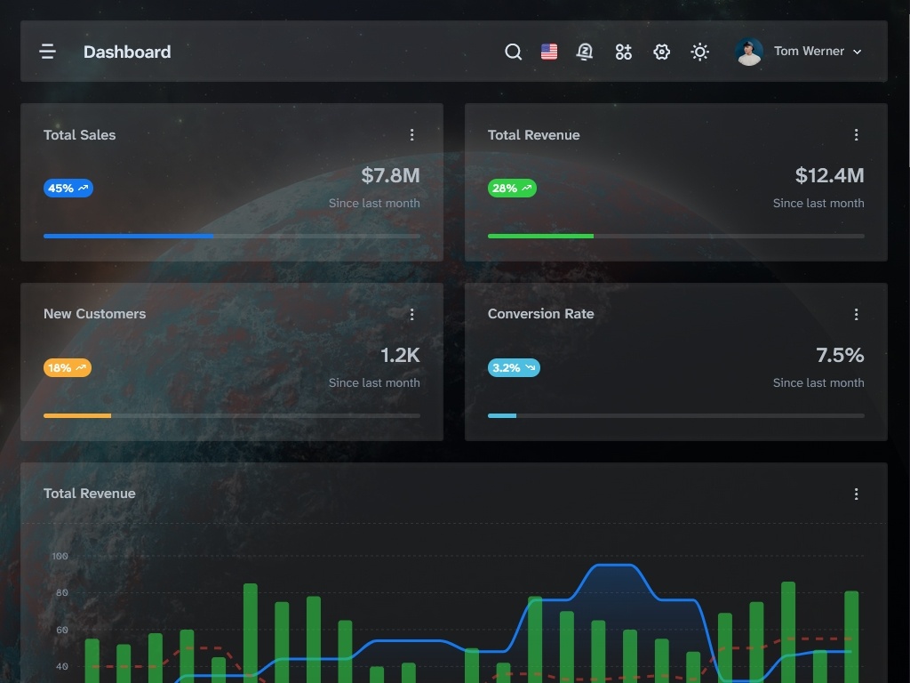Open the hamburger sidebar menu
Image resolution: width=910 pixels, height=683 pixels.
48,52
